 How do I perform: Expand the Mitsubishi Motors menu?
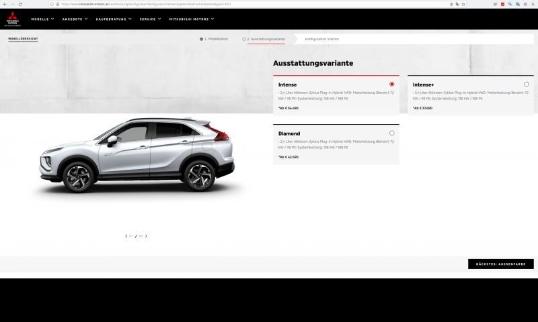tap(192, 19)
